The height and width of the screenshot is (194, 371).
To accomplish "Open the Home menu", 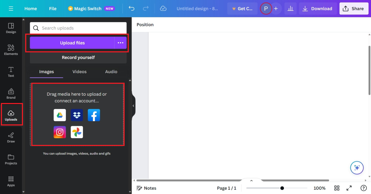I will point(30,9).
